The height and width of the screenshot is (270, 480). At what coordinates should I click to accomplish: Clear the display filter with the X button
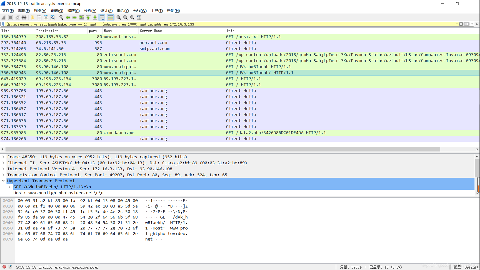coord(461,24)
